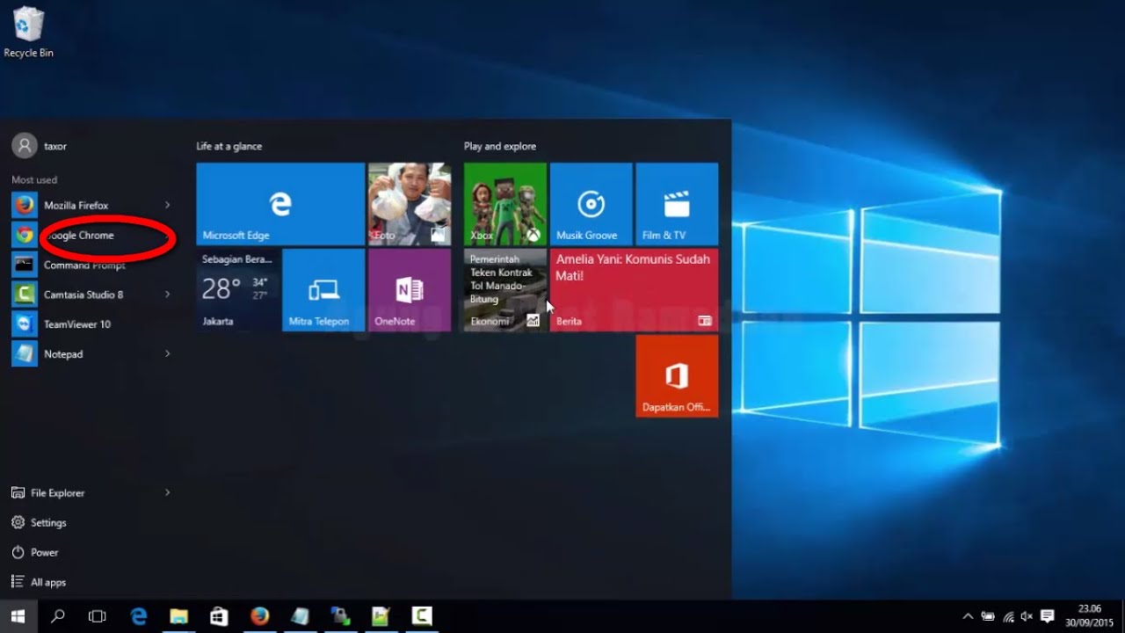Open the Musik Groove tile

[x=592, y=204]
